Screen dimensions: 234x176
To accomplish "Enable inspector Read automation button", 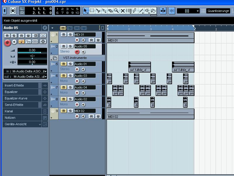I will (21, 35).
